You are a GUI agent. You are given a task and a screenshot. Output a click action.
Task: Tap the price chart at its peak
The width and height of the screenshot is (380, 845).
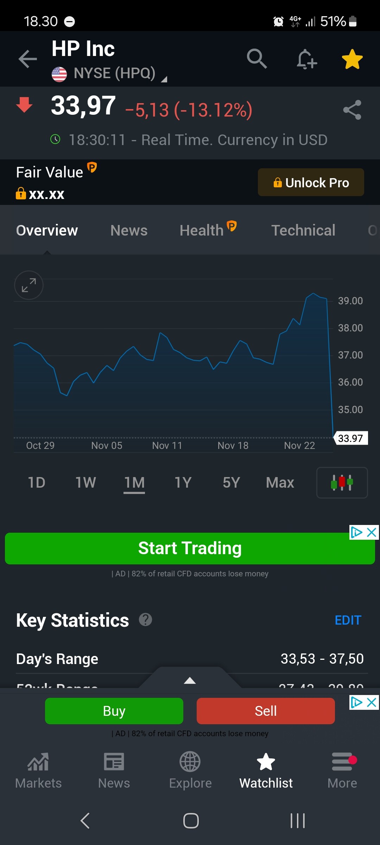click(313, 293)
